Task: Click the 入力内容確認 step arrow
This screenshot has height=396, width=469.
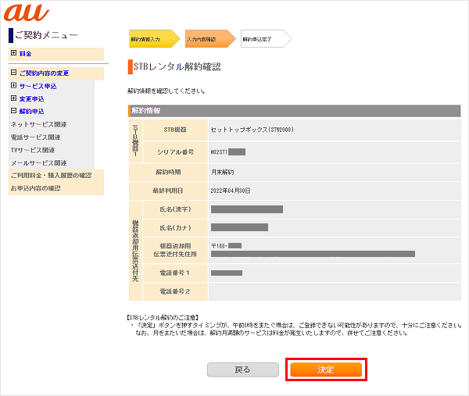Action: (209, 38)
